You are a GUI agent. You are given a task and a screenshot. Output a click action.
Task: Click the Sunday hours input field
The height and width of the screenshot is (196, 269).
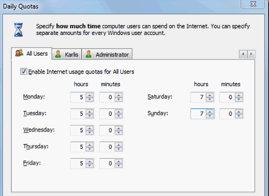pos(198,114)
